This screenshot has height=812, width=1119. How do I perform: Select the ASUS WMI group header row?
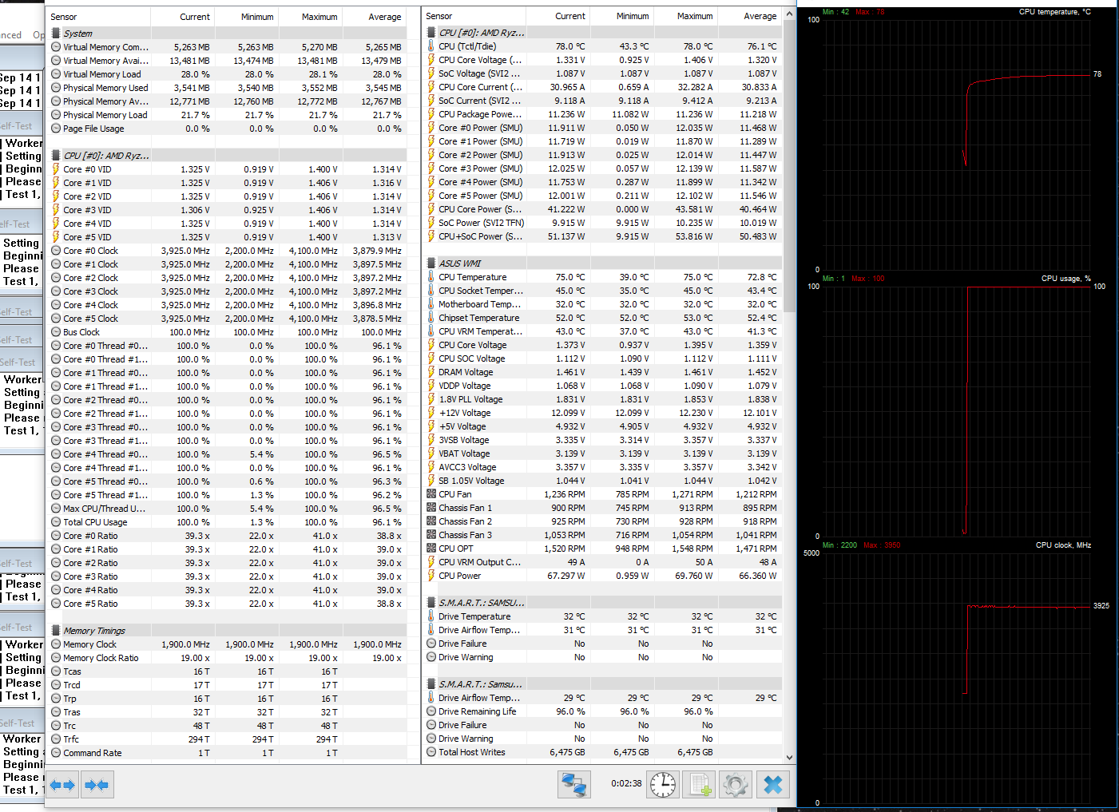click(x=601, y=263)
